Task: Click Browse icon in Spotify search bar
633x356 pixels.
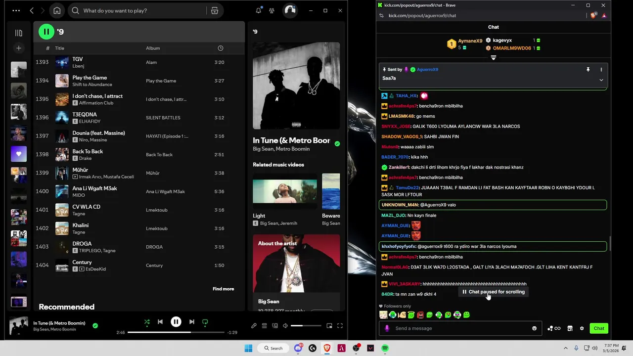Action: click(x=215, y=10)
